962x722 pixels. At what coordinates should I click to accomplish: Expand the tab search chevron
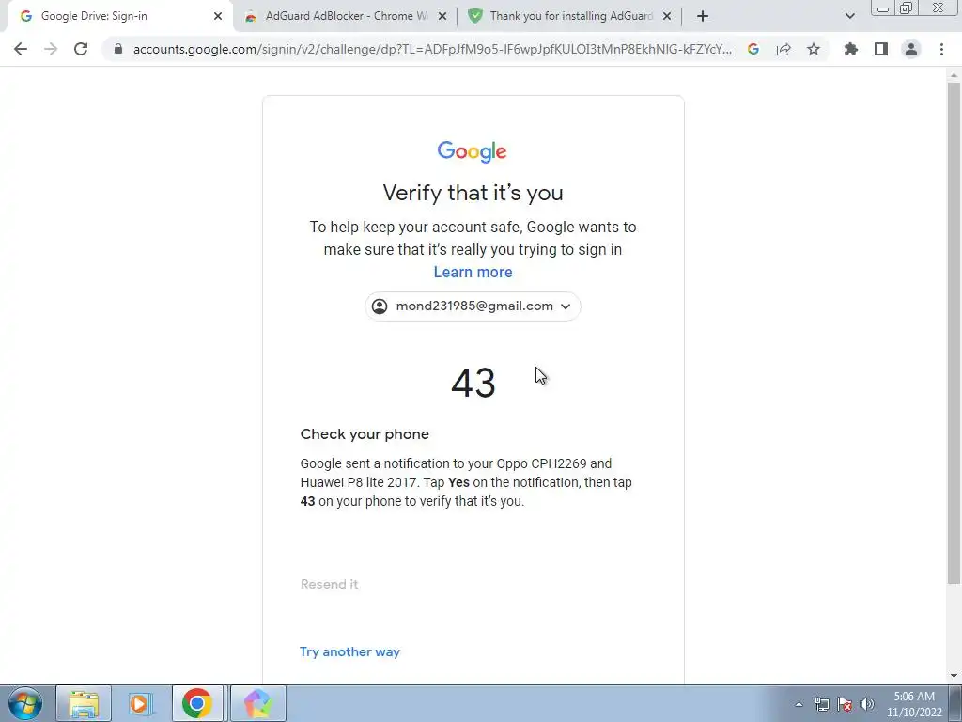point(849,16)
